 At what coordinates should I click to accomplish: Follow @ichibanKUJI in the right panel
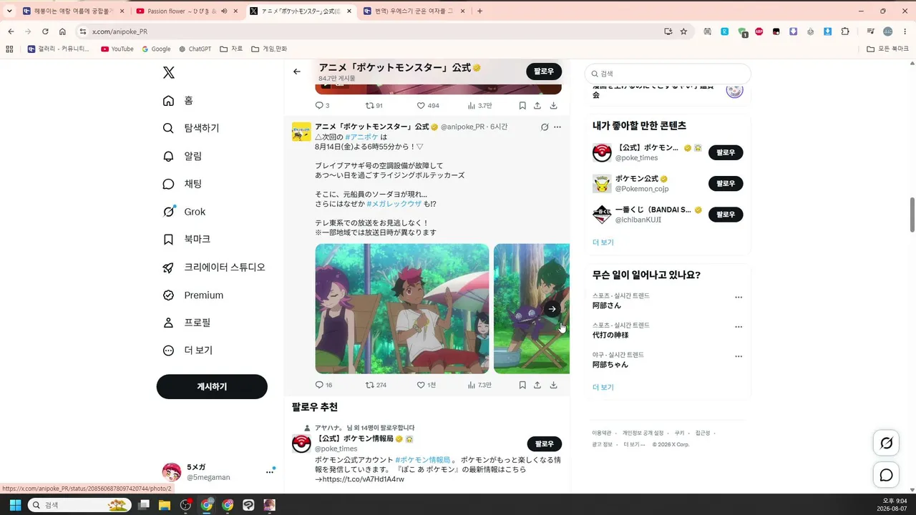(726, 214)
